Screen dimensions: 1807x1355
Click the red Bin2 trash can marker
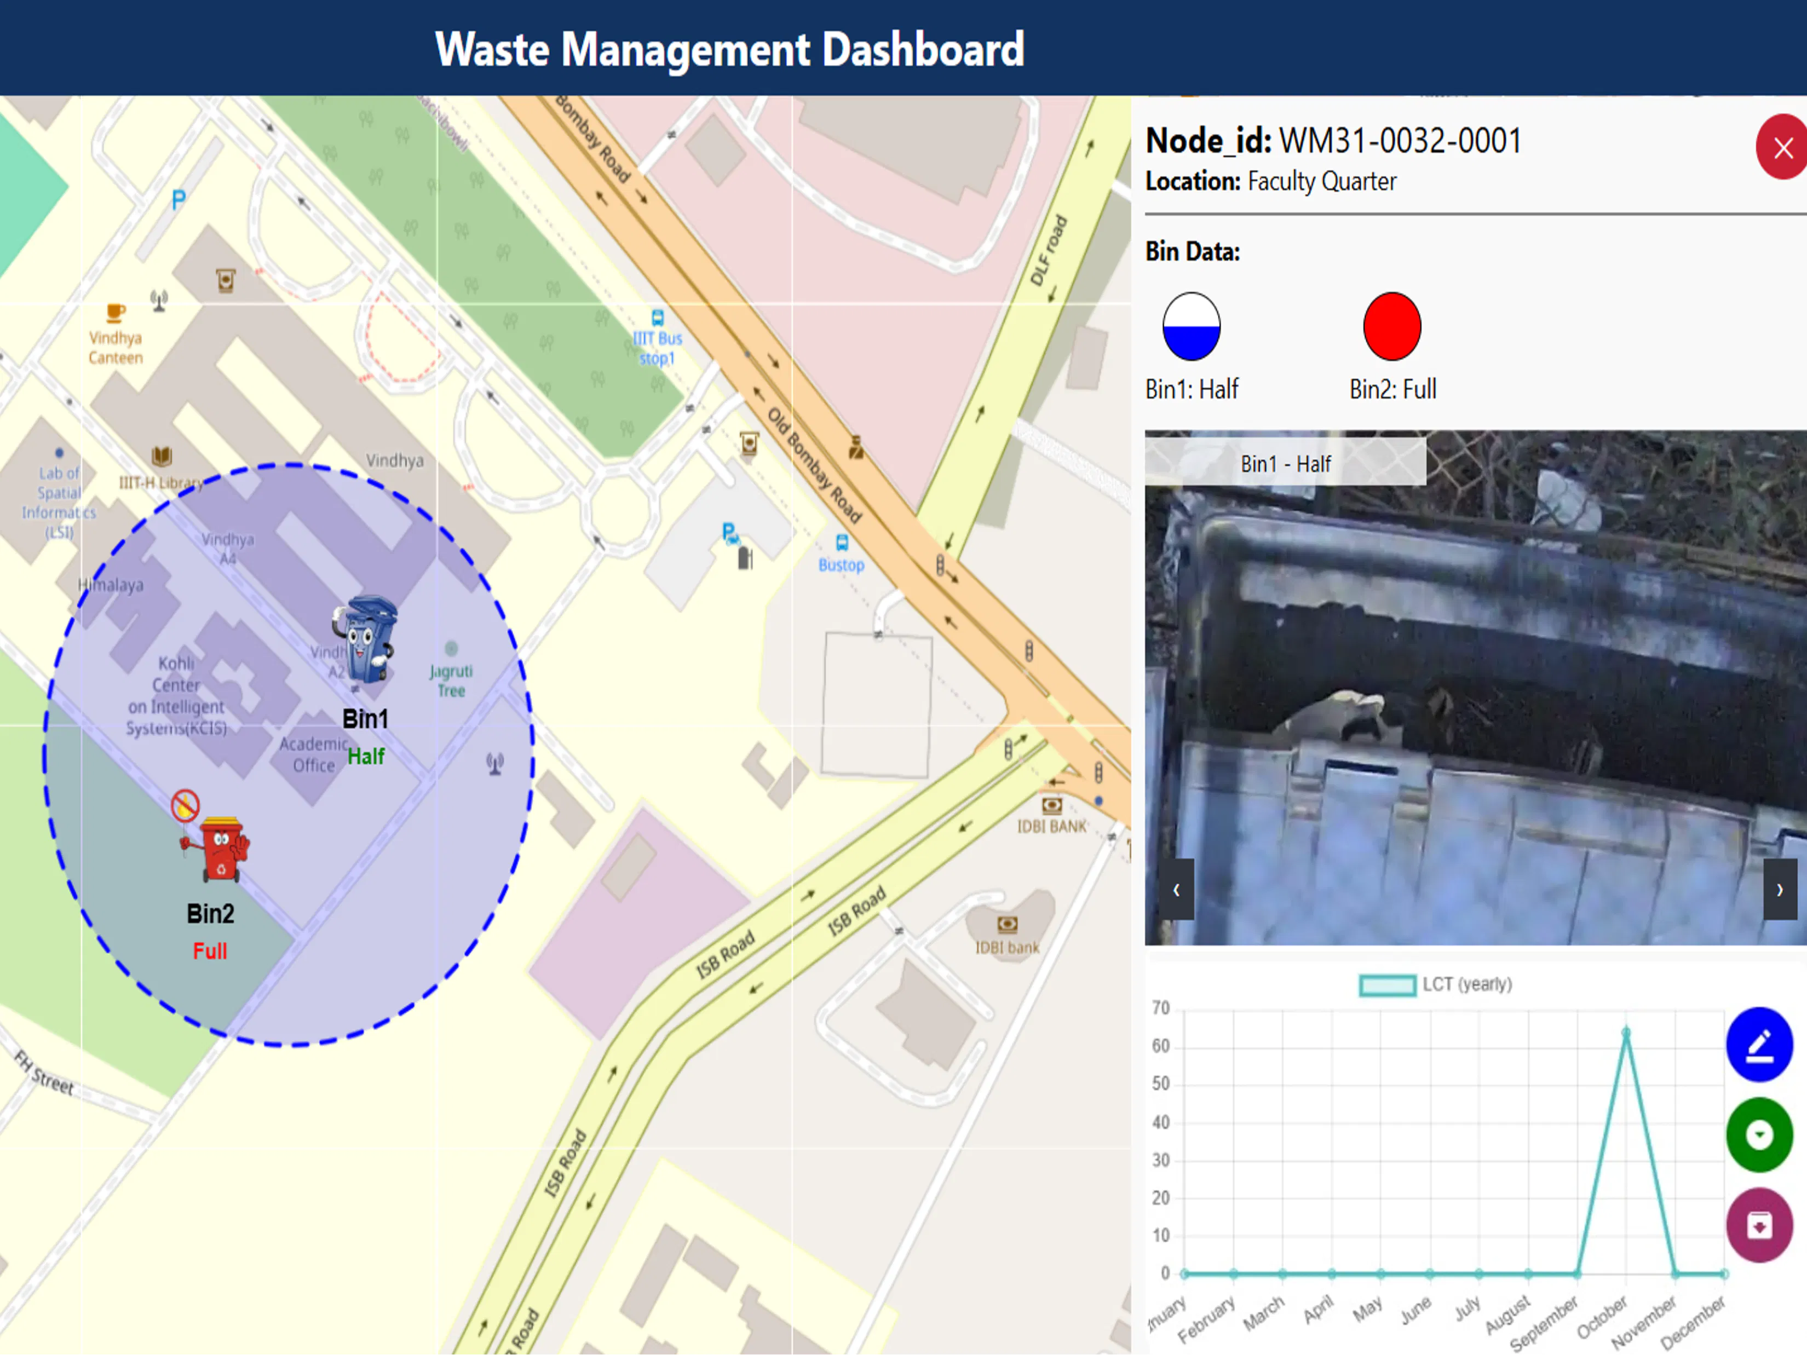coord(216,850)
